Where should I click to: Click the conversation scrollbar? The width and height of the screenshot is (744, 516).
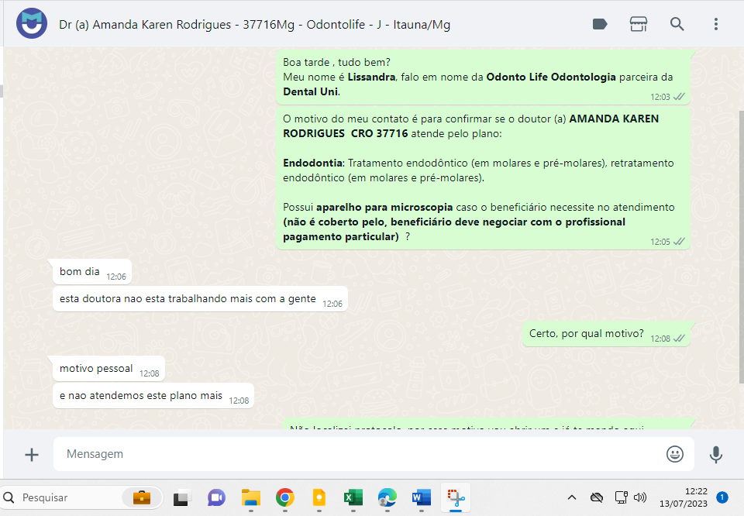pos(741,246)
